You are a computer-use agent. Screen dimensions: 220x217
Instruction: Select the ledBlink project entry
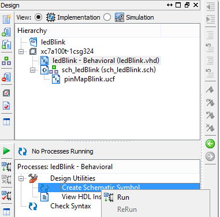[53, 42]
